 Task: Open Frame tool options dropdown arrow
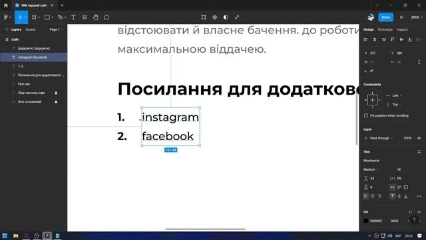pyautogui.click(x=39, y=17)
